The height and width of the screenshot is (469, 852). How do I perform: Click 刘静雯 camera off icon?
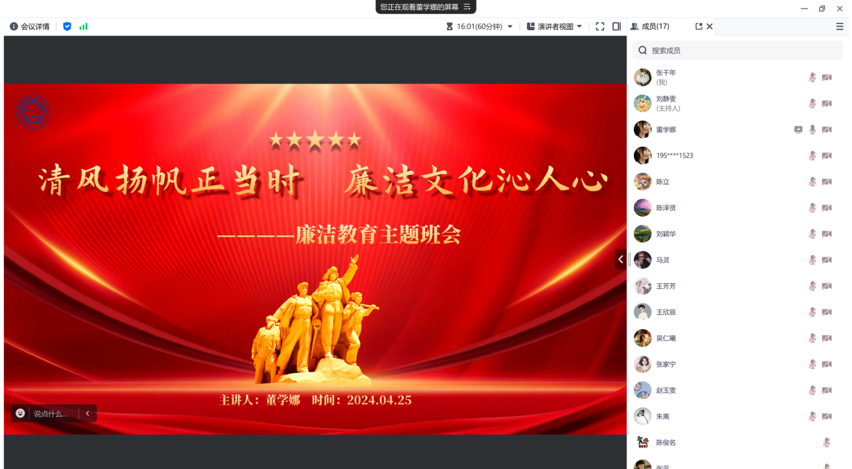click(x=827, y=104)
